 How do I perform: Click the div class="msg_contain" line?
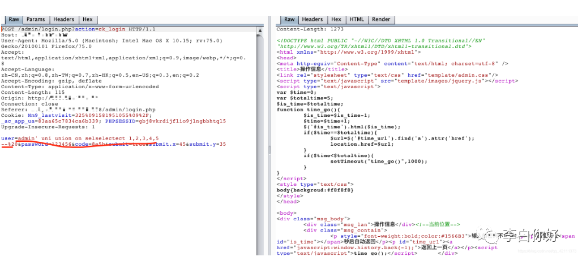(x=345, y=230)
